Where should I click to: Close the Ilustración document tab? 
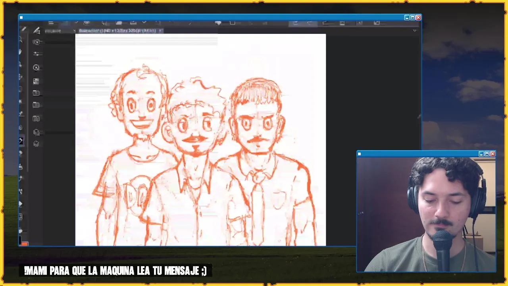160,31
